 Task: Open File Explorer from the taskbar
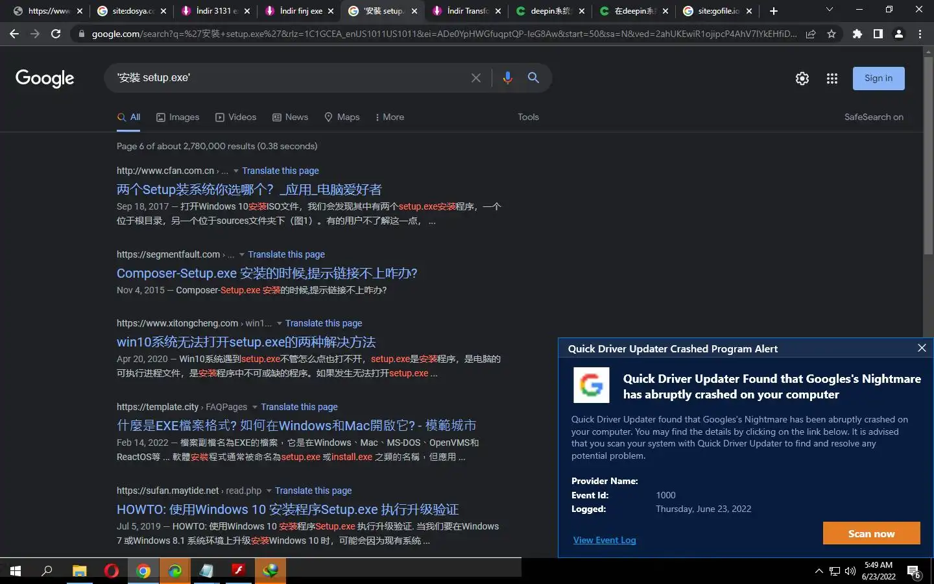79,571
